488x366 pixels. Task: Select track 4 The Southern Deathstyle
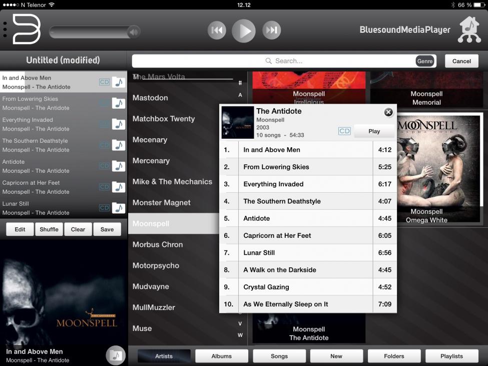tap(308, 201)
